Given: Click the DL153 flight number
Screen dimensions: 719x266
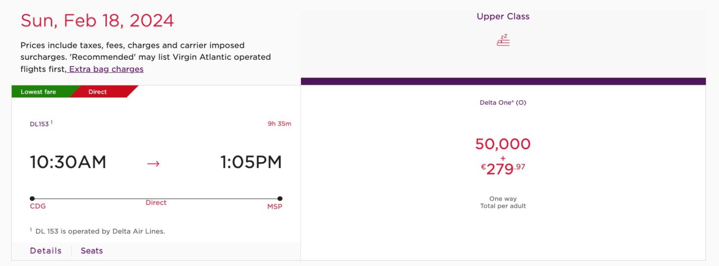Looking at the screenshot, I should 40,124.
